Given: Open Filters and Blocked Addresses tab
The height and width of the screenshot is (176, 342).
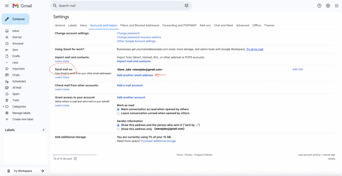Looking at the screenshot, I should click(140, 25).
